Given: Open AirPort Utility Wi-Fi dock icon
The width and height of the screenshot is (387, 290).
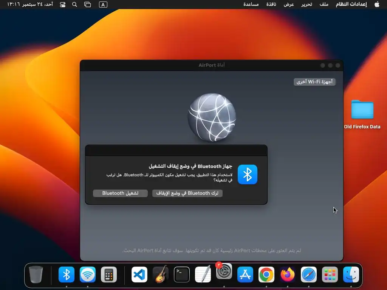Looking at the screenshot, I should pyautogui.click(x=88, y=275).
